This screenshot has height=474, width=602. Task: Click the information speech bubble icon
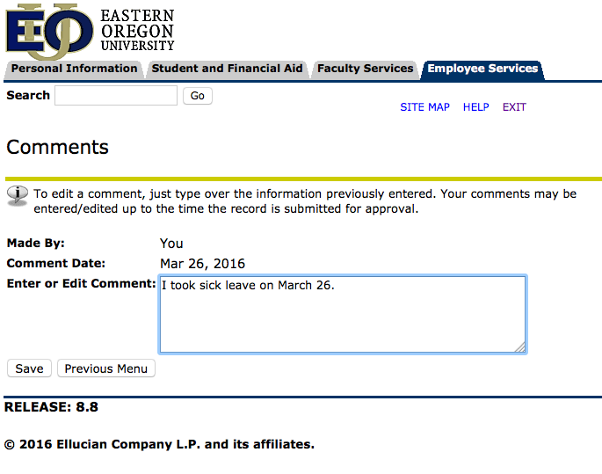click(x=17, y=194)
